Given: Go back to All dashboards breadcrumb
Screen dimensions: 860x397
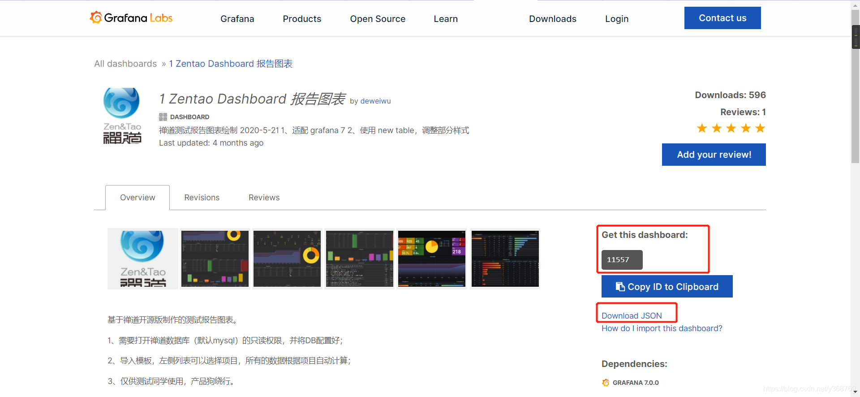Looking at the screenshot, I should (125, 64).
